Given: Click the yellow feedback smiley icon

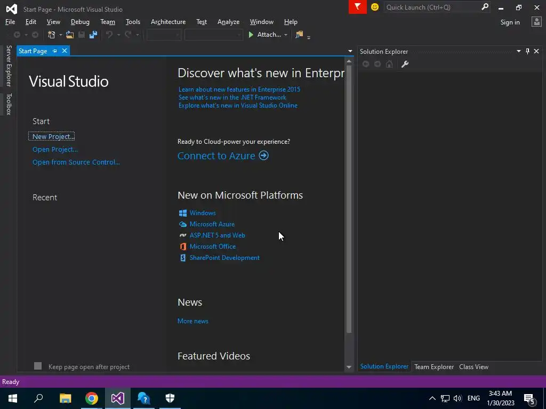Looking at the screenshot, I should pyautogui.click(x=375, y=7).
